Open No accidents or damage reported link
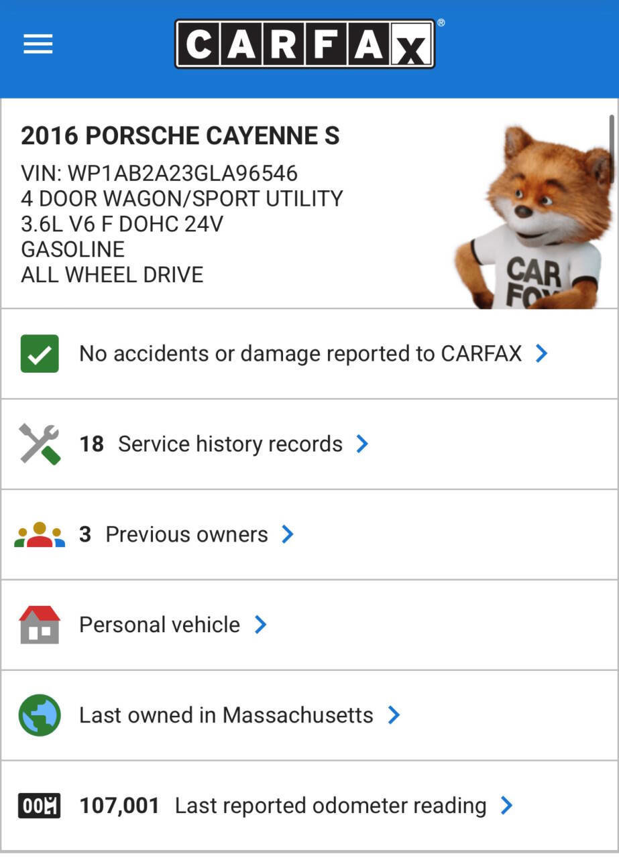619x858 pixels. point(300,353)
